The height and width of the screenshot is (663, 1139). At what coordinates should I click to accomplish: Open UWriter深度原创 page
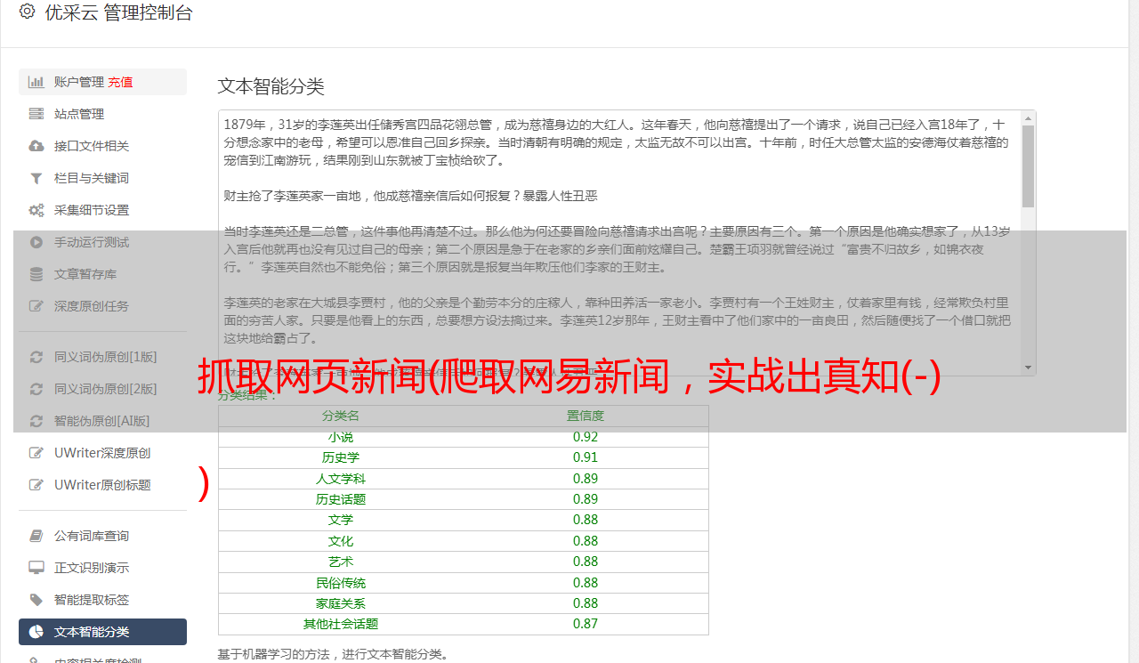coord(102,453)
